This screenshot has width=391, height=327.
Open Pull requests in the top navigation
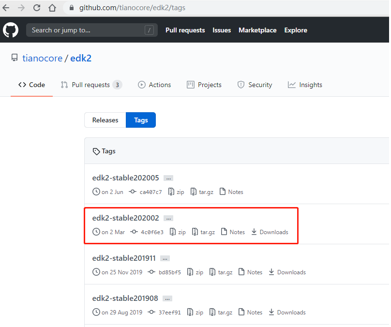coord(185,30)
